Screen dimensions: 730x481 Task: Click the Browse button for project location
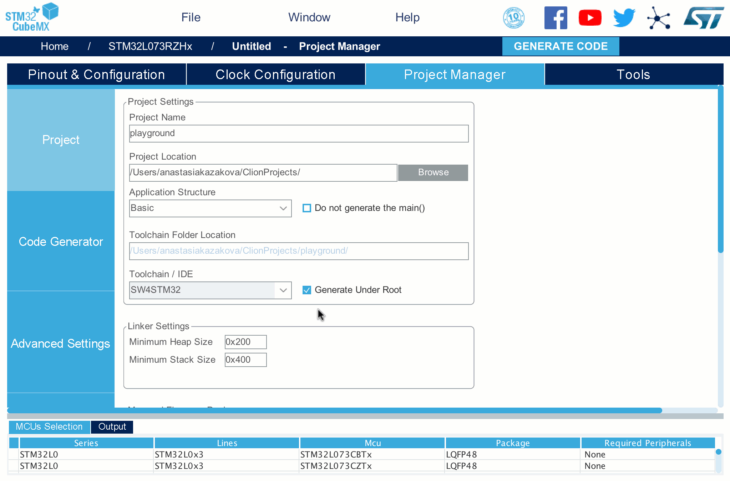click(433, 172)
